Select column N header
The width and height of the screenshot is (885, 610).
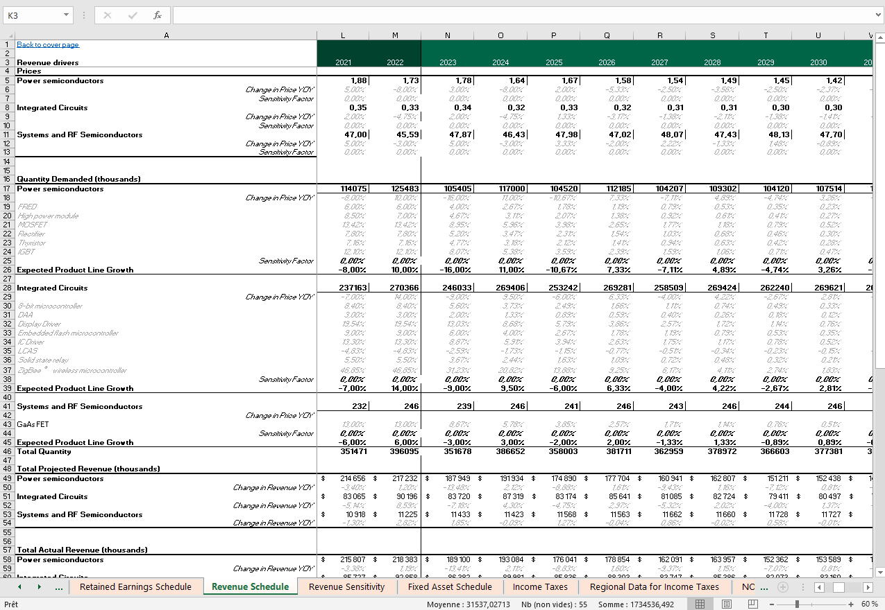[448, 35]
